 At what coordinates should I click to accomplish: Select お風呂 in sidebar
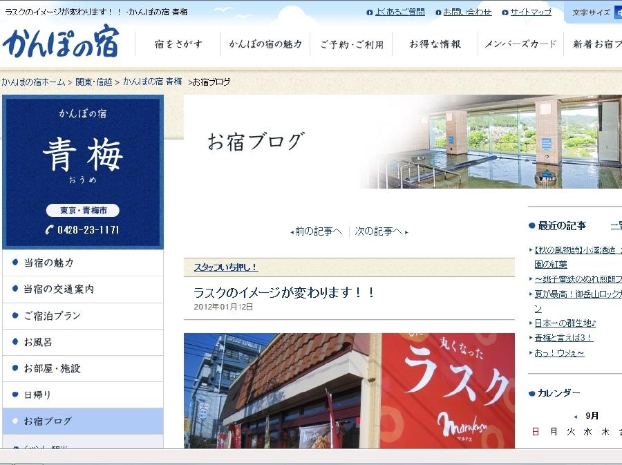pos(83,342)
